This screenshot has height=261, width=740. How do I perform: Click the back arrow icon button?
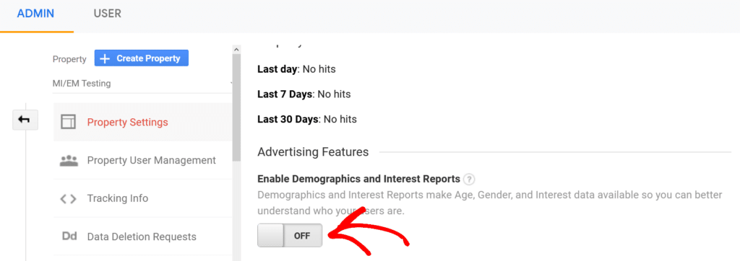pos(25,120)
